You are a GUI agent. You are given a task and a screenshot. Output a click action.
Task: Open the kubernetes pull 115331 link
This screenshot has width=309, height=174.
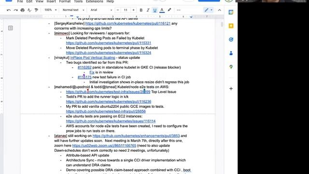pos(109,43)
